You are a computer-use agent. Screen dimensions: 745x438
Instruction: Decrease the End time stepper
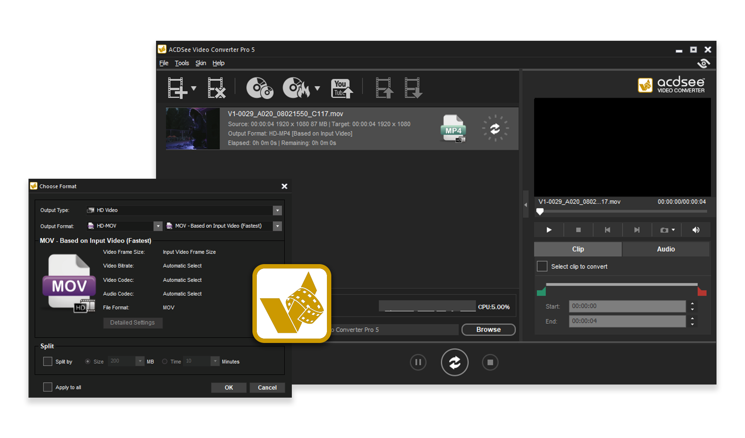692,324
